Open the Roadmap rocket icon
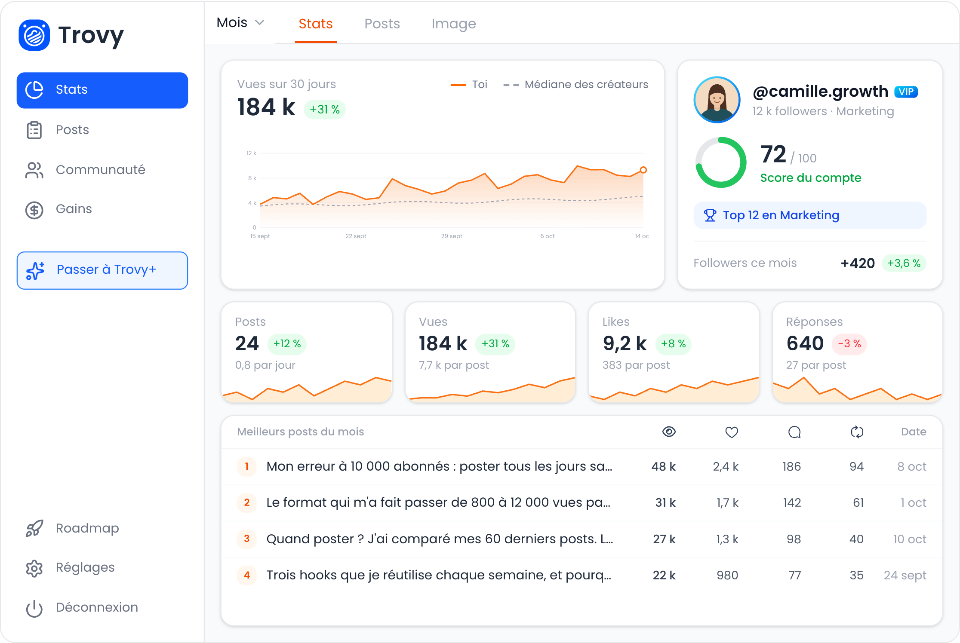 (x=34, y=528)
